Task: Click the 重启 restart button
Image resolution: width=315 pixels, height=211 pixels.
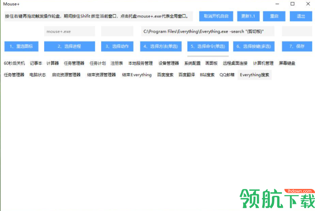Action: [x=274, y=16]
